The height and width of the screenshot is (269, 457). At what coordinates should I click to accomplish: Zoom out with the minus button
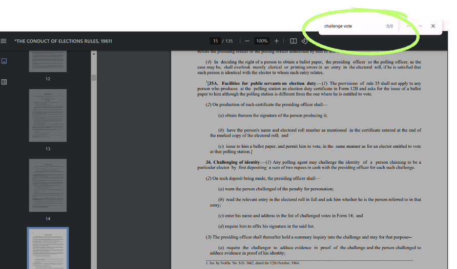(247, 41)
